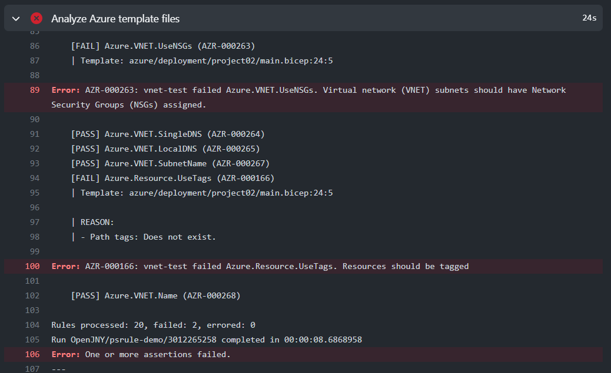611x373 pixels.
Task: Open log line number 104
Action: pyautogui.click(x=32, y=325)
